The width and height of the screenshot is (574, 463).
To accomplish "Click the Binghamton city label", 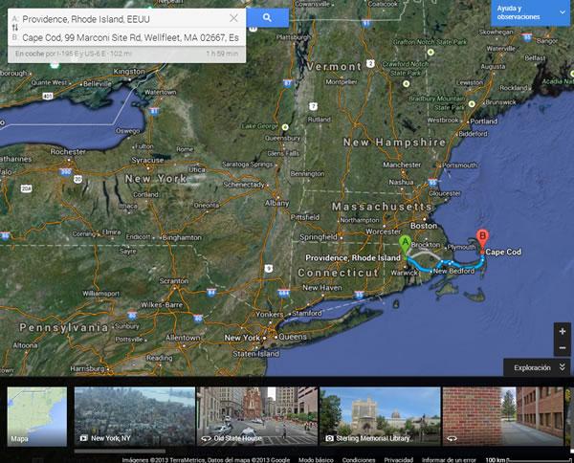I will point(182,237).
